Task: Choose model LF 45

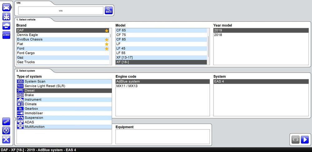Action: (161, 48)
